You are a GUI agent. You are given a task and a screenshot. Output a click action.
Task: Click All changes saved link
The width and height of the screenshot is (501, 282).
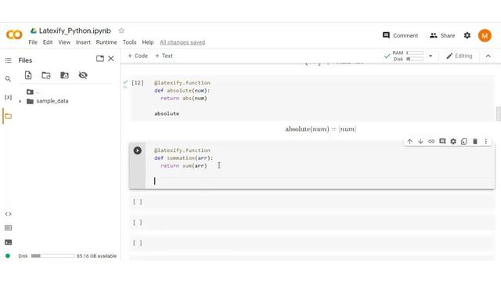pyautogui.click(x=182, y=42)
